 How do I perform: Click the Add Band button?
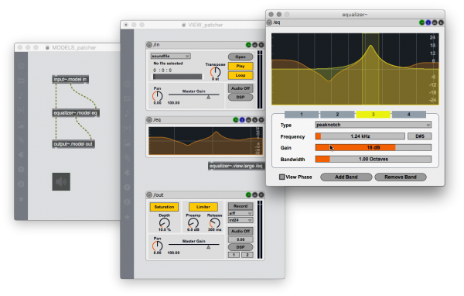(x=346, y=177)
